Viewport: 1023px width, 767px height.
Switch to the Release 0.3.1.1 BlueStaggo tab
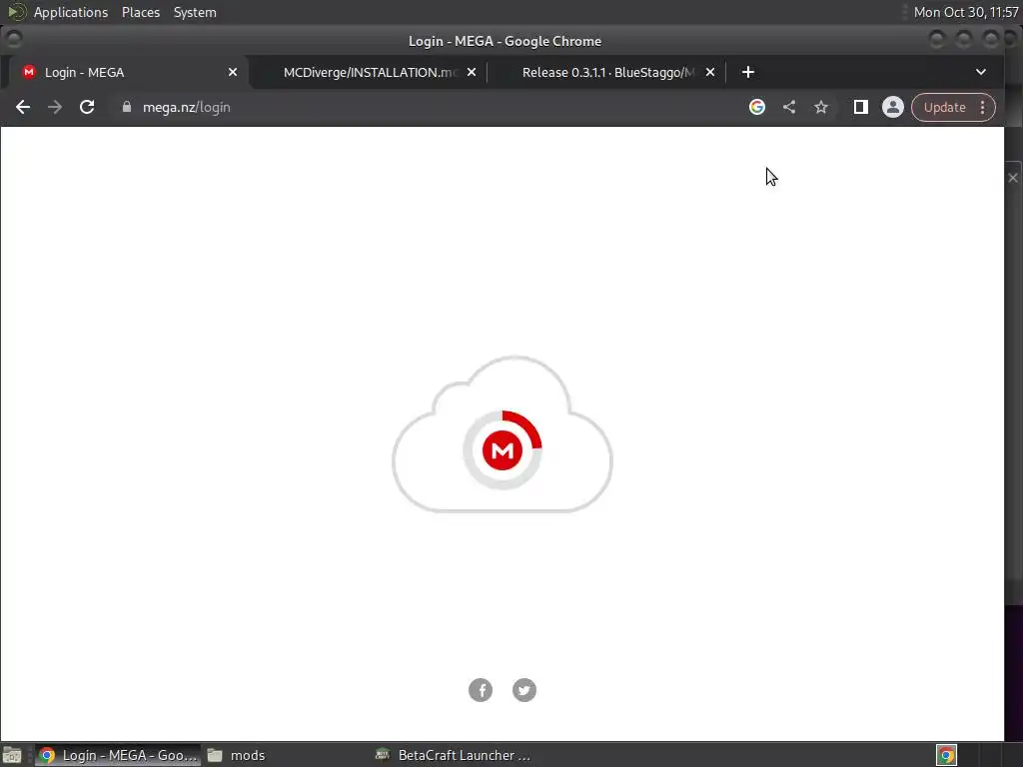[x=607, y=72]
